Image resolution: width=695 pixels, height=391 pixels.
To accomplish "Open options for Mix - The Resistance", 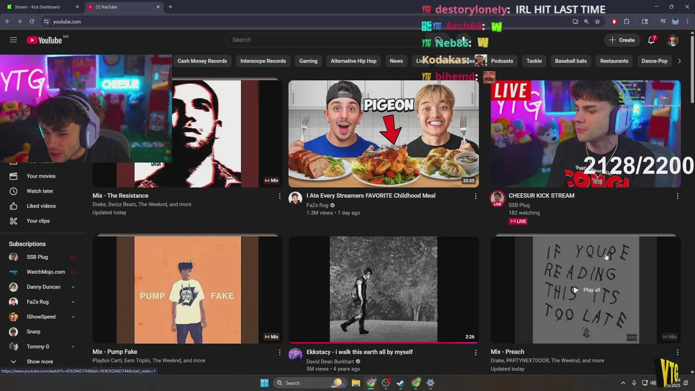I will coord(280,196).
